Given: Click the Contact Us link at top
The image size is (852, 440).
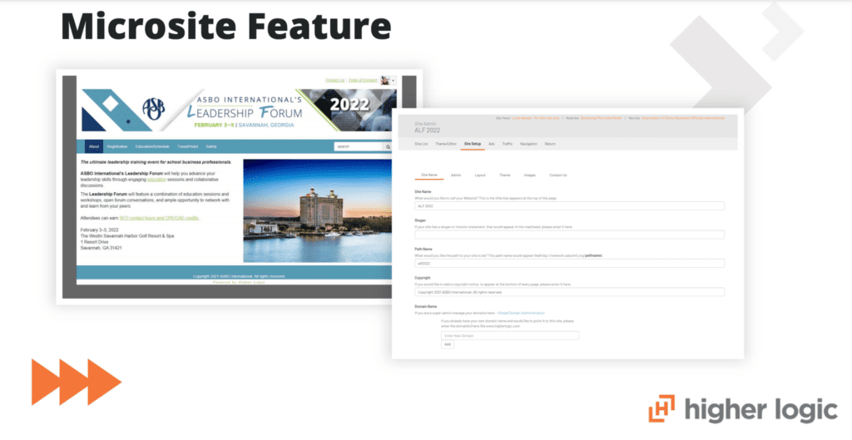Looking at the screenshot, I should 334,80.
